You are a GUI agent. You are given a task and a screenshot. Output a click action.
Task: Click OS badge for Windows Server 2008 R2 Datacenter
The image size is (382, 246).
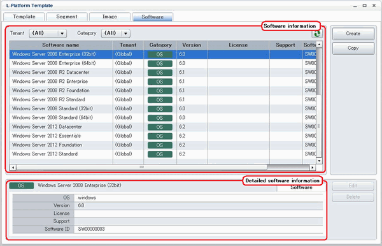[160, 73]
